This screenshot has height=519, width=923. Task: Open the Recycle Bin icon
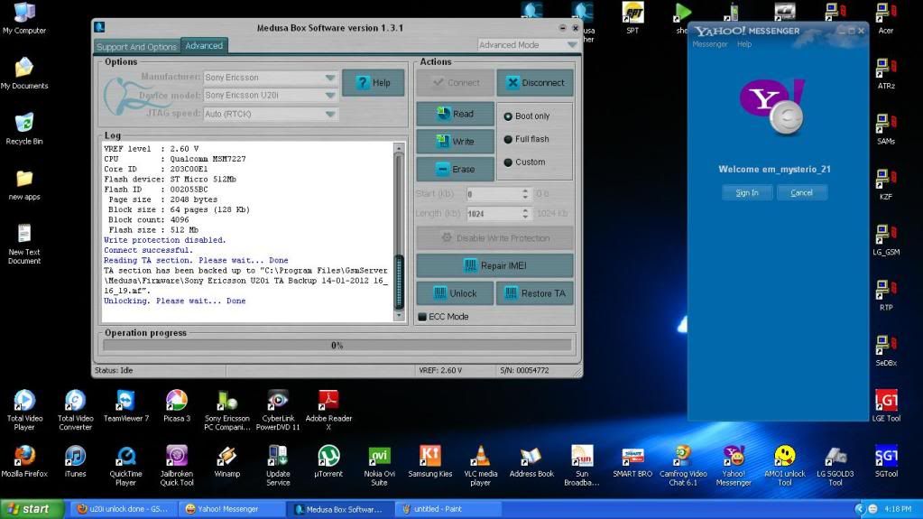tap(24, 129)
